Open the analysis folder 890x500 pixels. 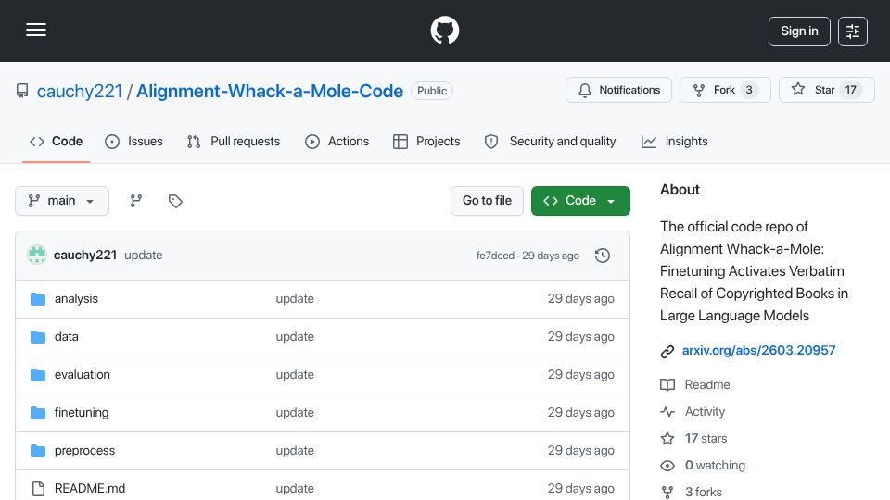(x=76, y=299)
